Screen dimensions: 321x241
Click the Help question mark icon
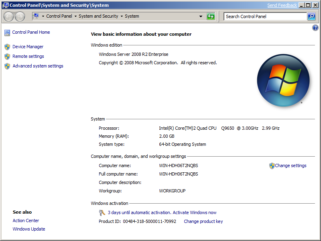point(315,28)
